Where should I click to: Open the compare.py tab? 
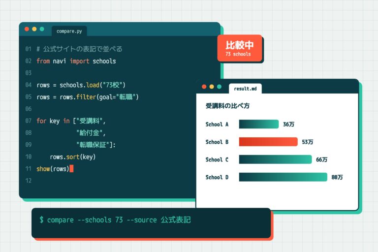69,31
